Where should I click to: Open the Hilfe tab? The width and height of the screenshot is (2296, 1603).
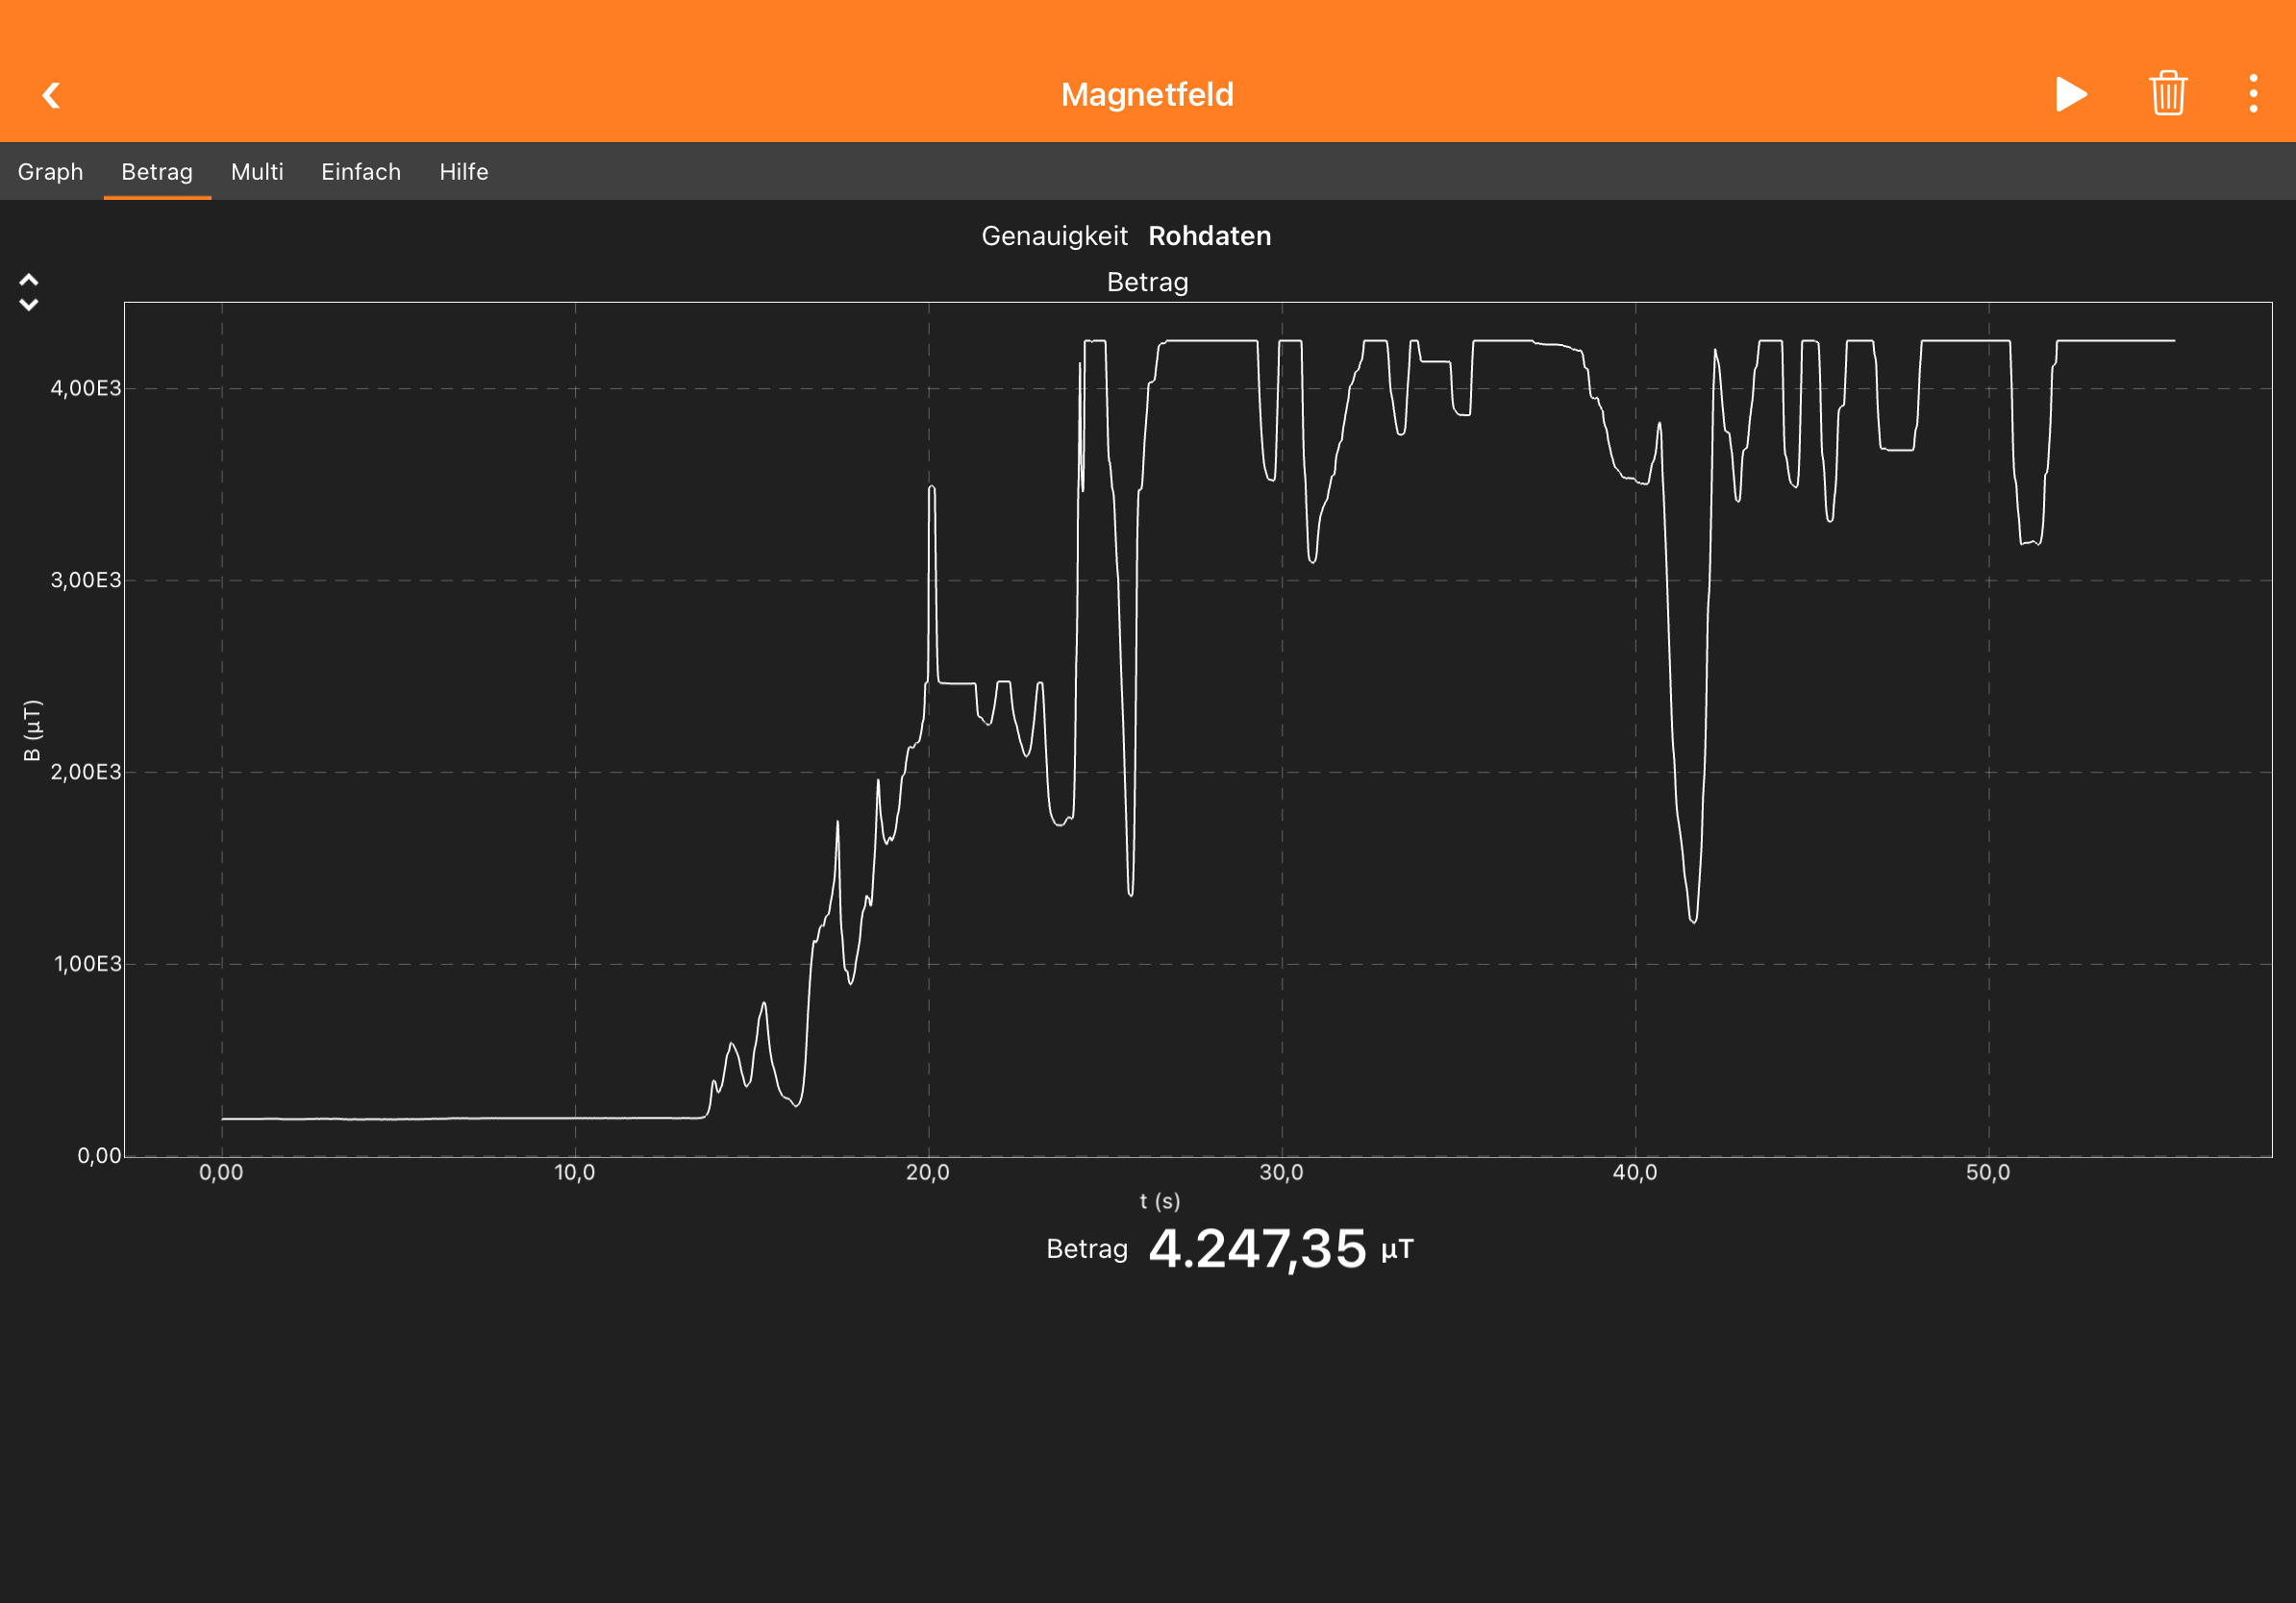[x=464, y=172]
